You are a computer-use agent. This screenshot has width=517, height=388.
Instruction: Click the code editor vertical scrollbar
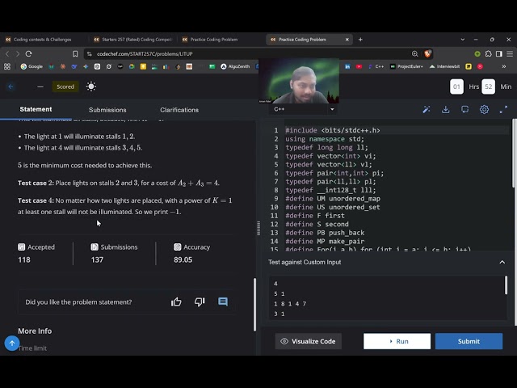click(515, 153)
